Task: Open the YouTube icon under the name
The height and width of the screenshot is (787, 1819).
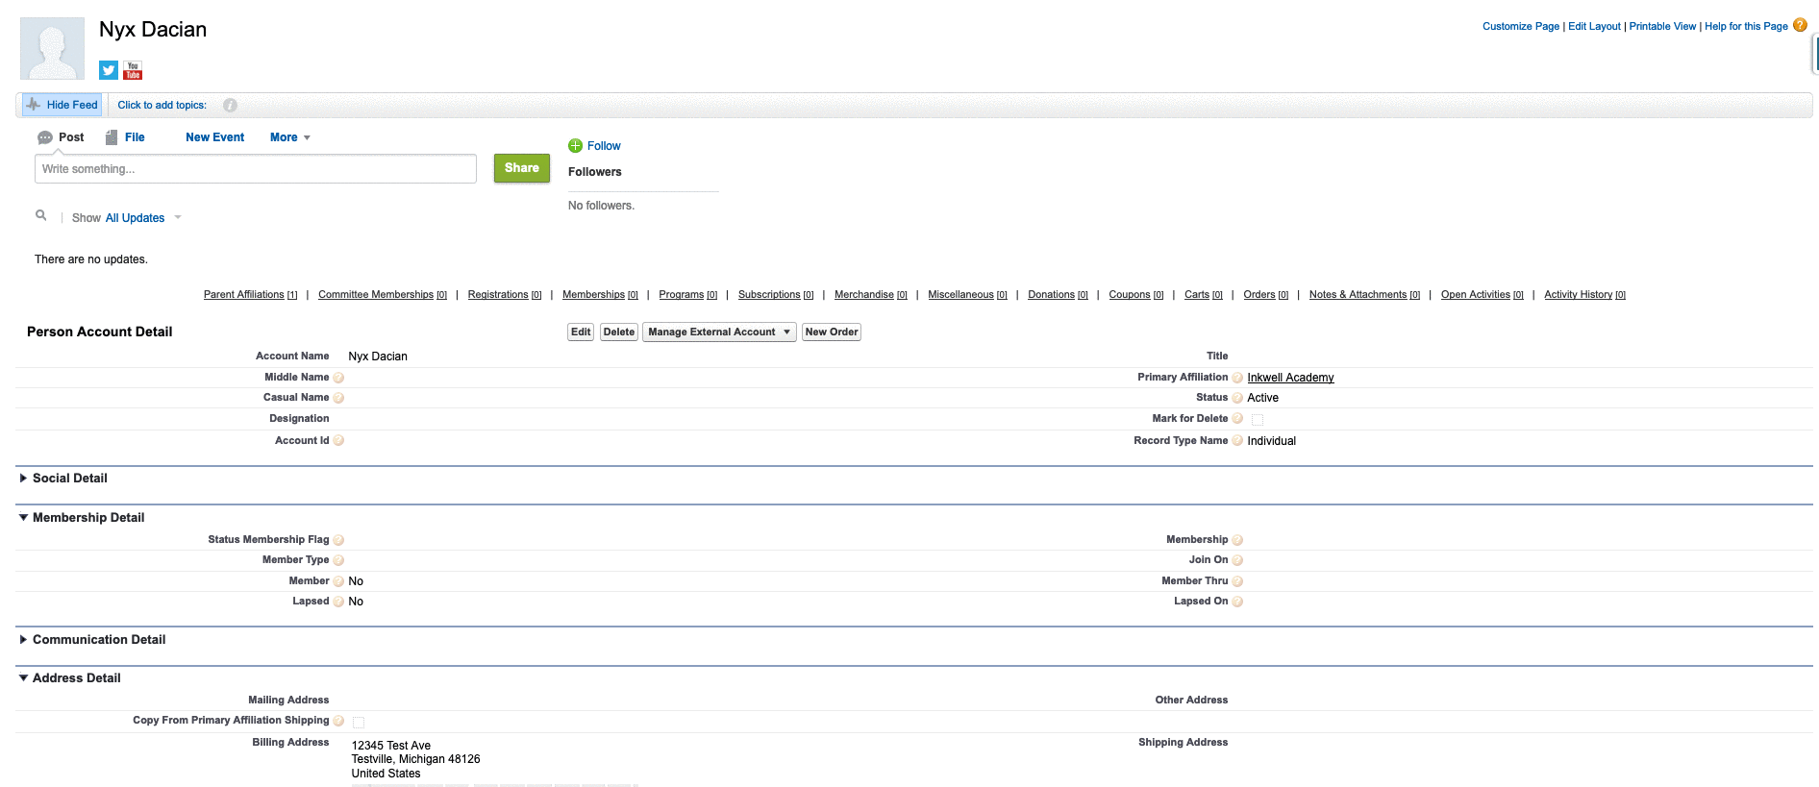Action: click(133, 70)
